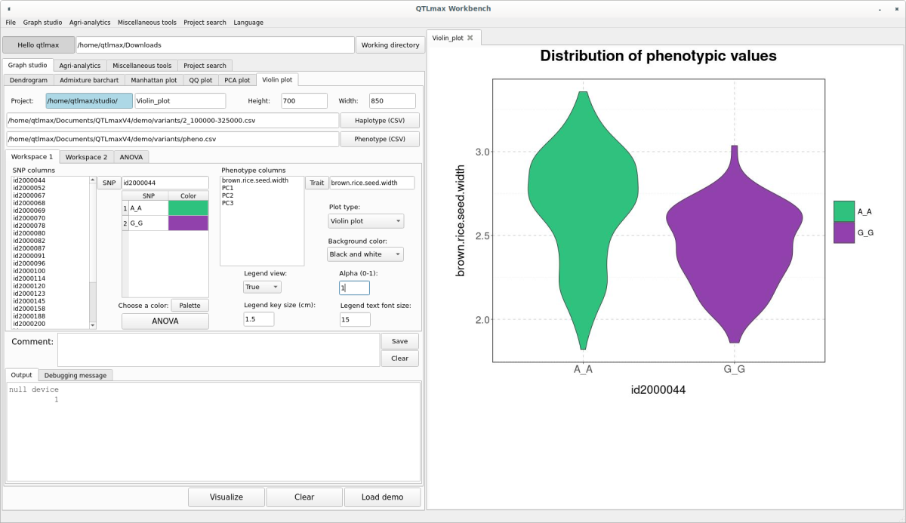
Task: Save the comment with Save button
Action: click(x=399, y=341)
